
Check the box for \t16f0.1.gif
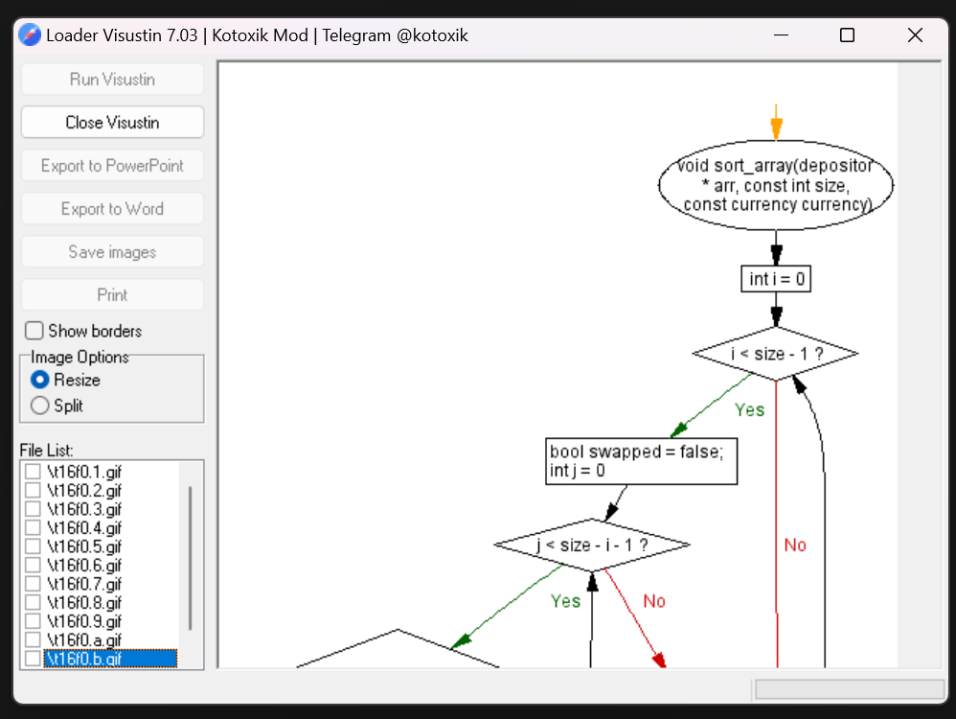[x=33, y=472]
